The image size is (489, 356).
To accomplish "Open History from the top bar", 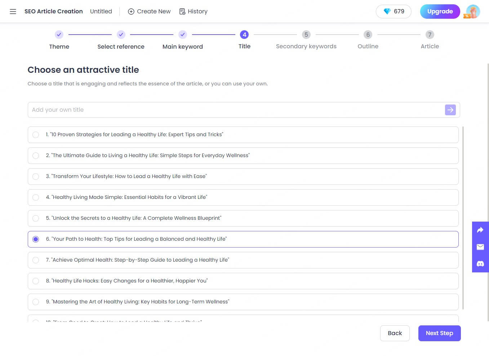I will click(194, 12).
